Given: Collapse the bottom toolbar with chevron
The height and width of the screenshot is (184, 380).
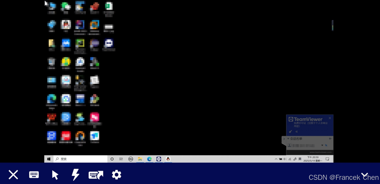Looking at the screenshot, I should pyautogui.click(x=365, y=175).
